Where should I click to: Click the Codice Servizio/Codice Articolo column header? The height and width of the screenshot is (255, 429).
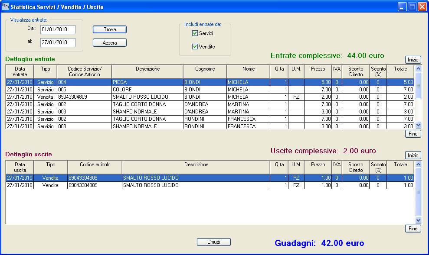point(84,71)
